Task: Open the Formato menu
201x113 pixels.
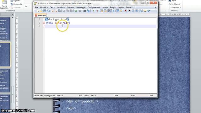Action: (x=70, y=8)
